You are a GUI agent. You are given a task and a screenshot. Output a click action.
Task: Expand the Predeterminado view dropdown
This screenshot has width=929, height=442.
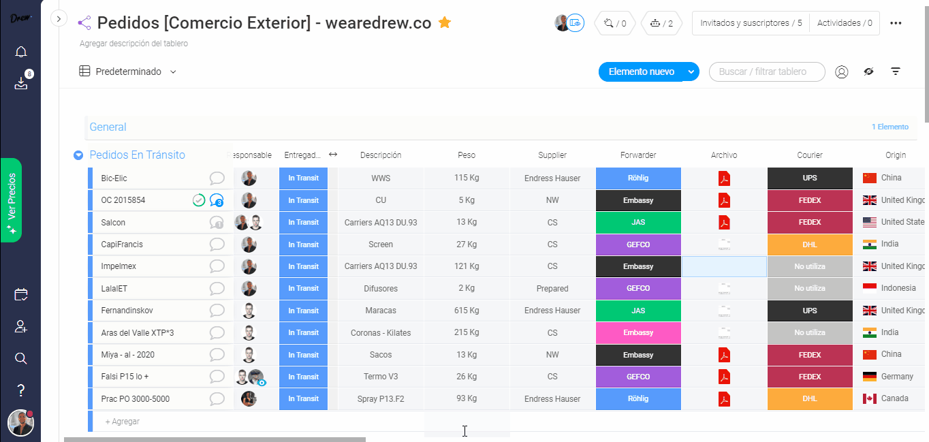click(173, 72)
